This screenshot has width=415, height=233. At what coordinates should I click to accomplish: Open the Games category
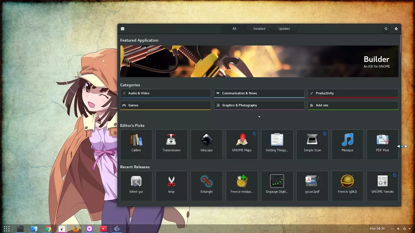click(x=166, y=105)
